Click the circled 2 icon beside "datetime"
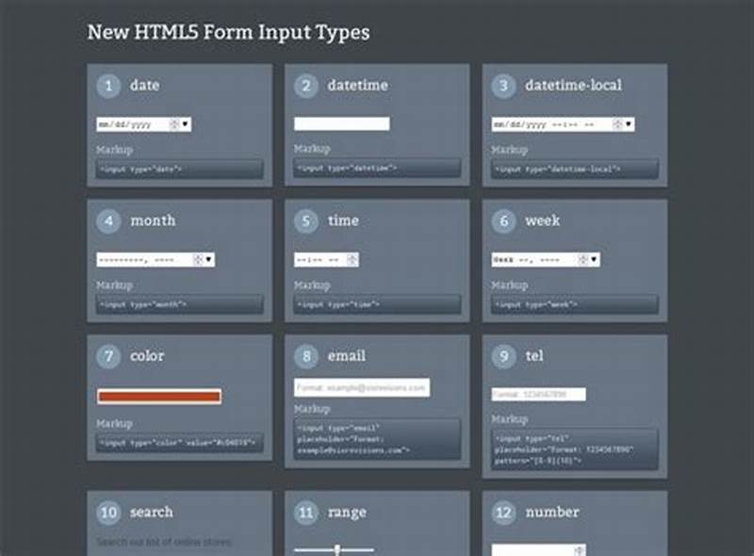The width and height of the screenshot is (754, 556). click(x=306, y=85)
